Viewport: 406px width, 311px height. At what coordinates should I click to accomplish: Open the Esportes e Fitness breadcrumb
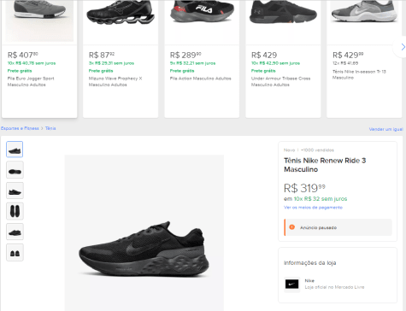pyautogui.click(x=20, y=128)
